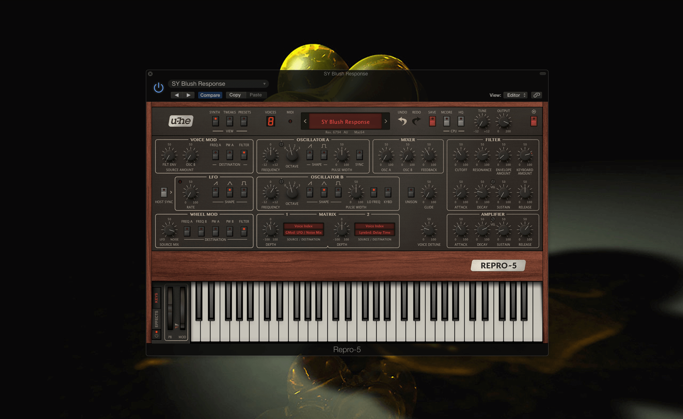
Task: Toggle Voice Mod FILTER destination switch
Action: coord(244,155)
